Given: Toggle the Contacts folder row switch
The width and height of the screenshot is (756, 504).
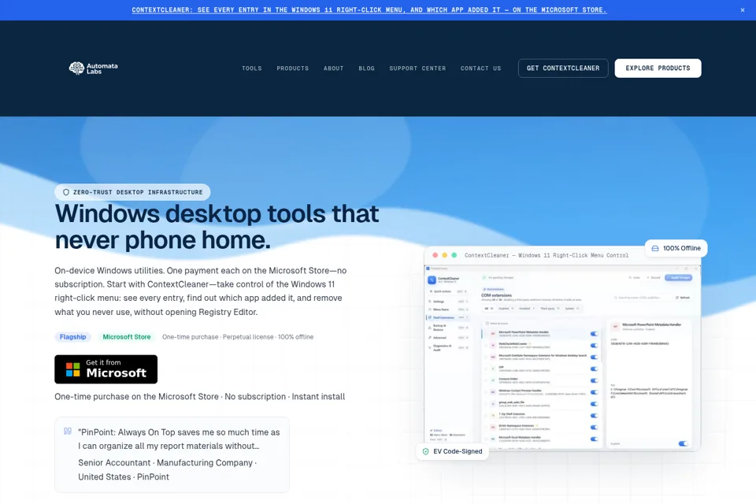Looking at the screenshot, I should tap(594, 380).
